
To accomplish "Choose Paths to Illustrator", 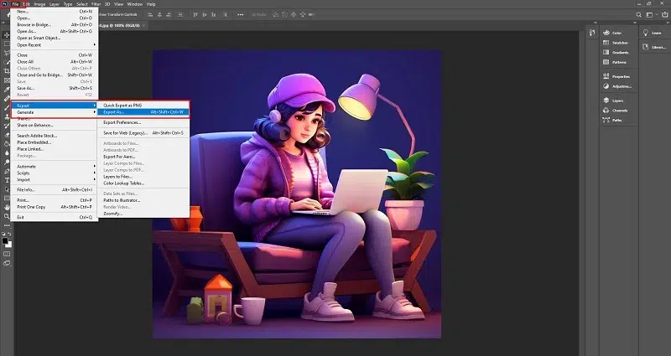I will coord(143,200).
